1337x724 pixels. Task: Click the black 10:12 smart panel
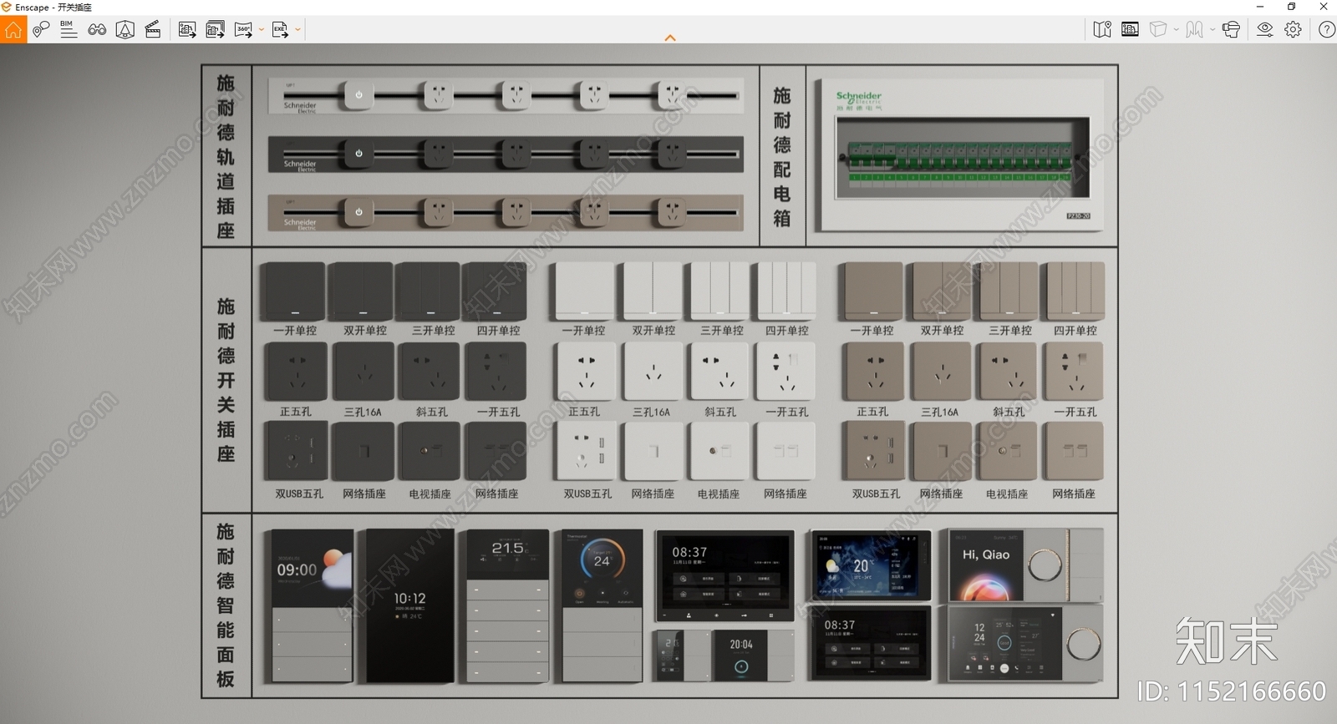[x=410, y=605]
